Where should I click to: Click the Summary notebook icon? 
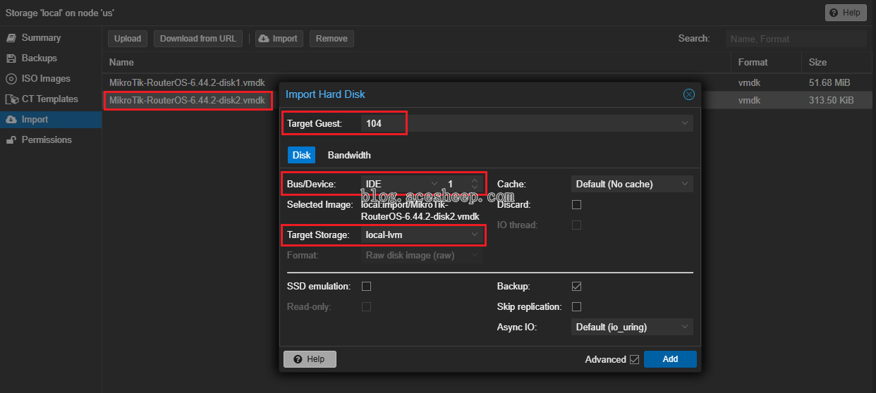[x=11, y=37]
